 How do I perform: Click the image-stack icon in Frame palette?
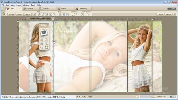[41, 39]
